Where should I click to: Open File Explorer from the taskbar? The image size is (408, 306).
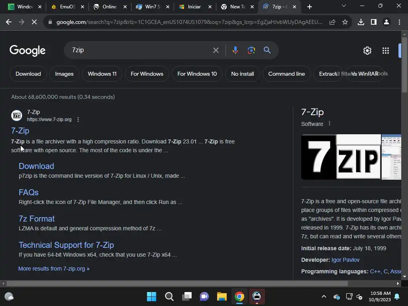pyautogui.click(x=222, y=296)
